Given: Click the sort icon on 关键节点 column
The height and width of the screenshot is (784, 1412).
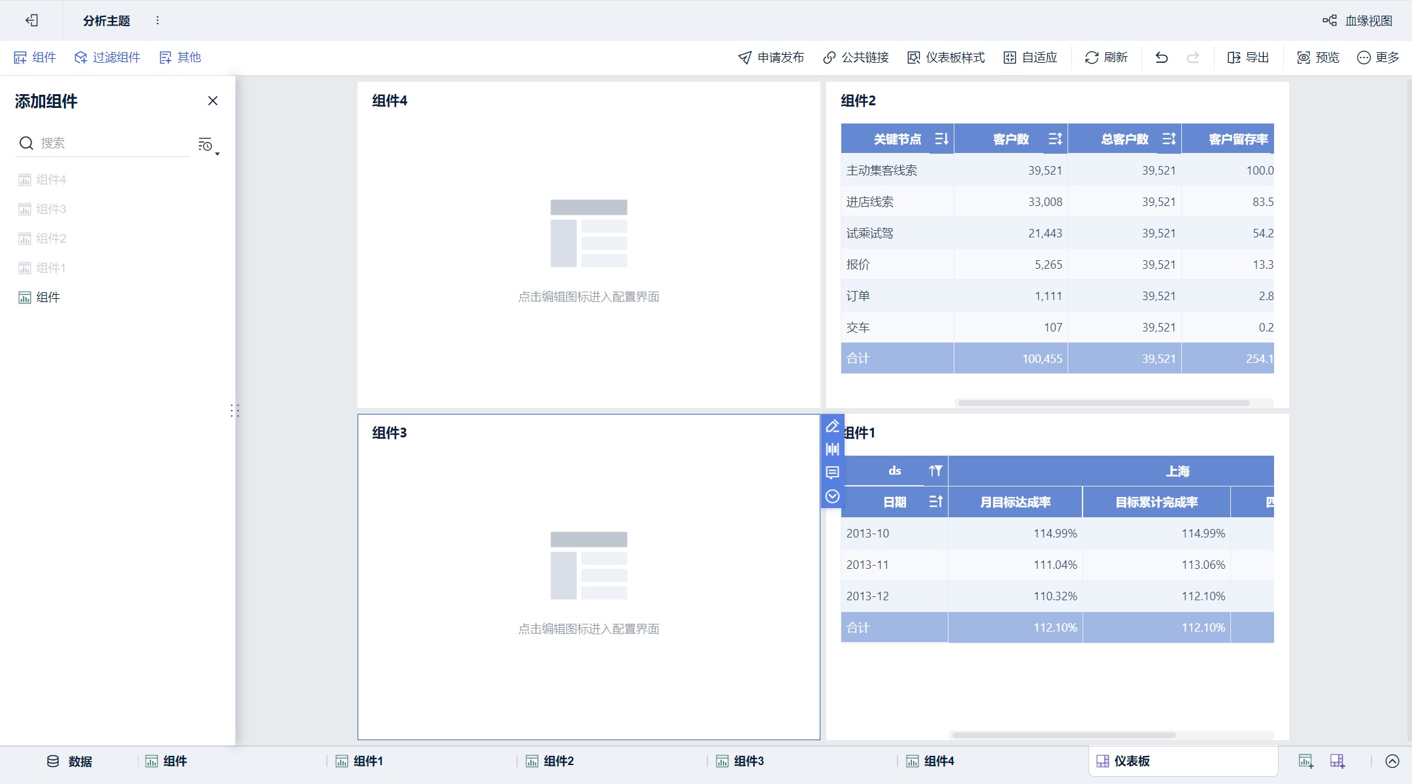Looking at the screenshot, I should tap(941, 139).
